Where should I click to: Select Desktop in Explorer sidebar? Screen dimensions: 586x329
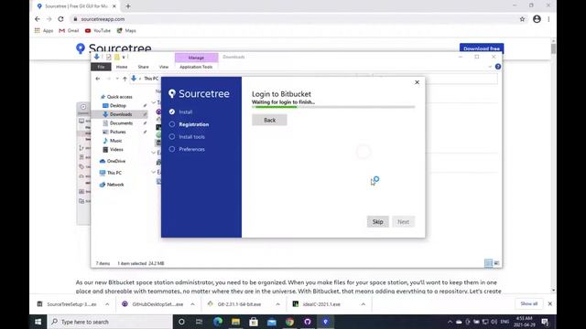tap(118, 106)
